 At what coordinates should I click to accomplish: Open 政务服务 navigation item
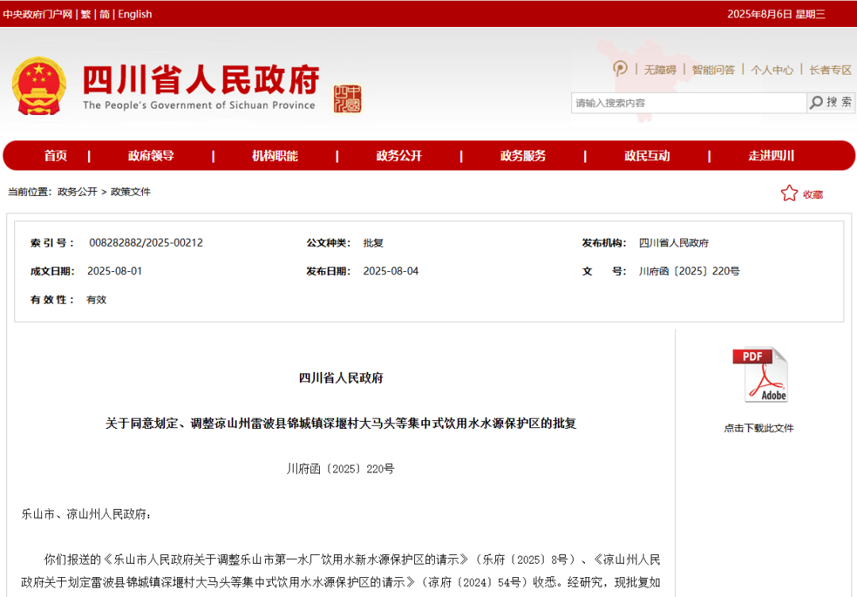[x=522, y=156]
